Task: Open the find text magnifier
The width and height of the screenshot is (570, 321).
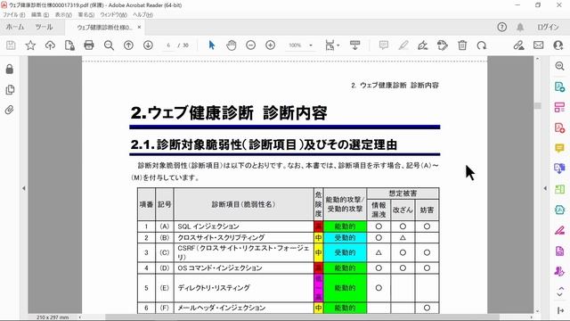Action: (109, 45)
